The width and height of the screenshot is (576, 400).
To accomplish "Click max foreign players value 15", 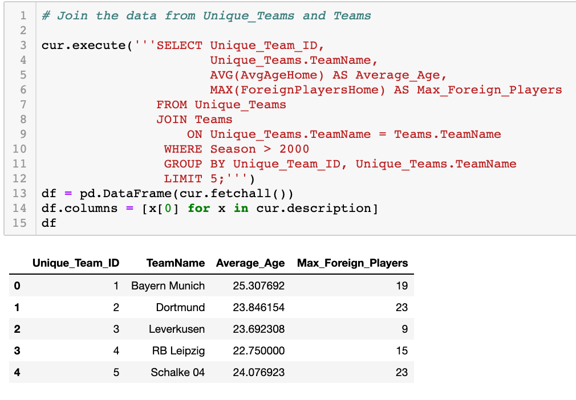I will tap(402, 351).
